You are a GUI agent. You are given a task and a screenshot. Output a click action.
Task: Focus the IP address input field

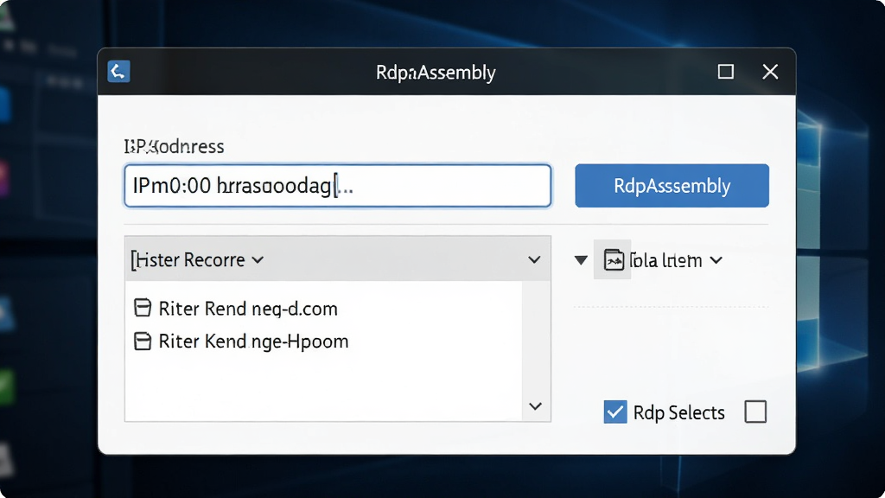click(x=338, y=186)
